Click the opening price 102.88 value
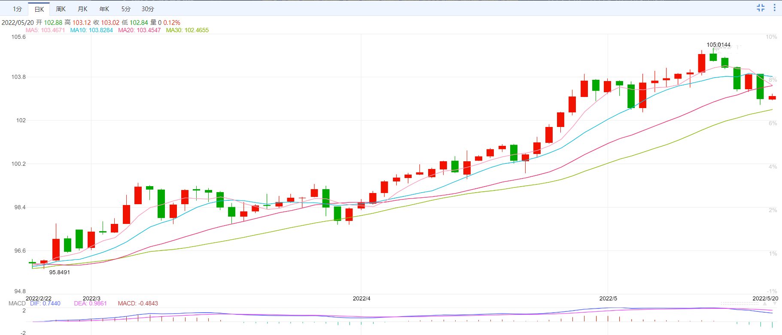Viewport: 782px width, 335px height. point(53,22)
